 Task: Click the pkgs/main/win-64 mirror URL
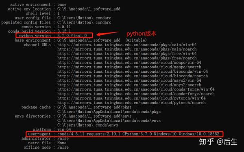pos(127,45)
